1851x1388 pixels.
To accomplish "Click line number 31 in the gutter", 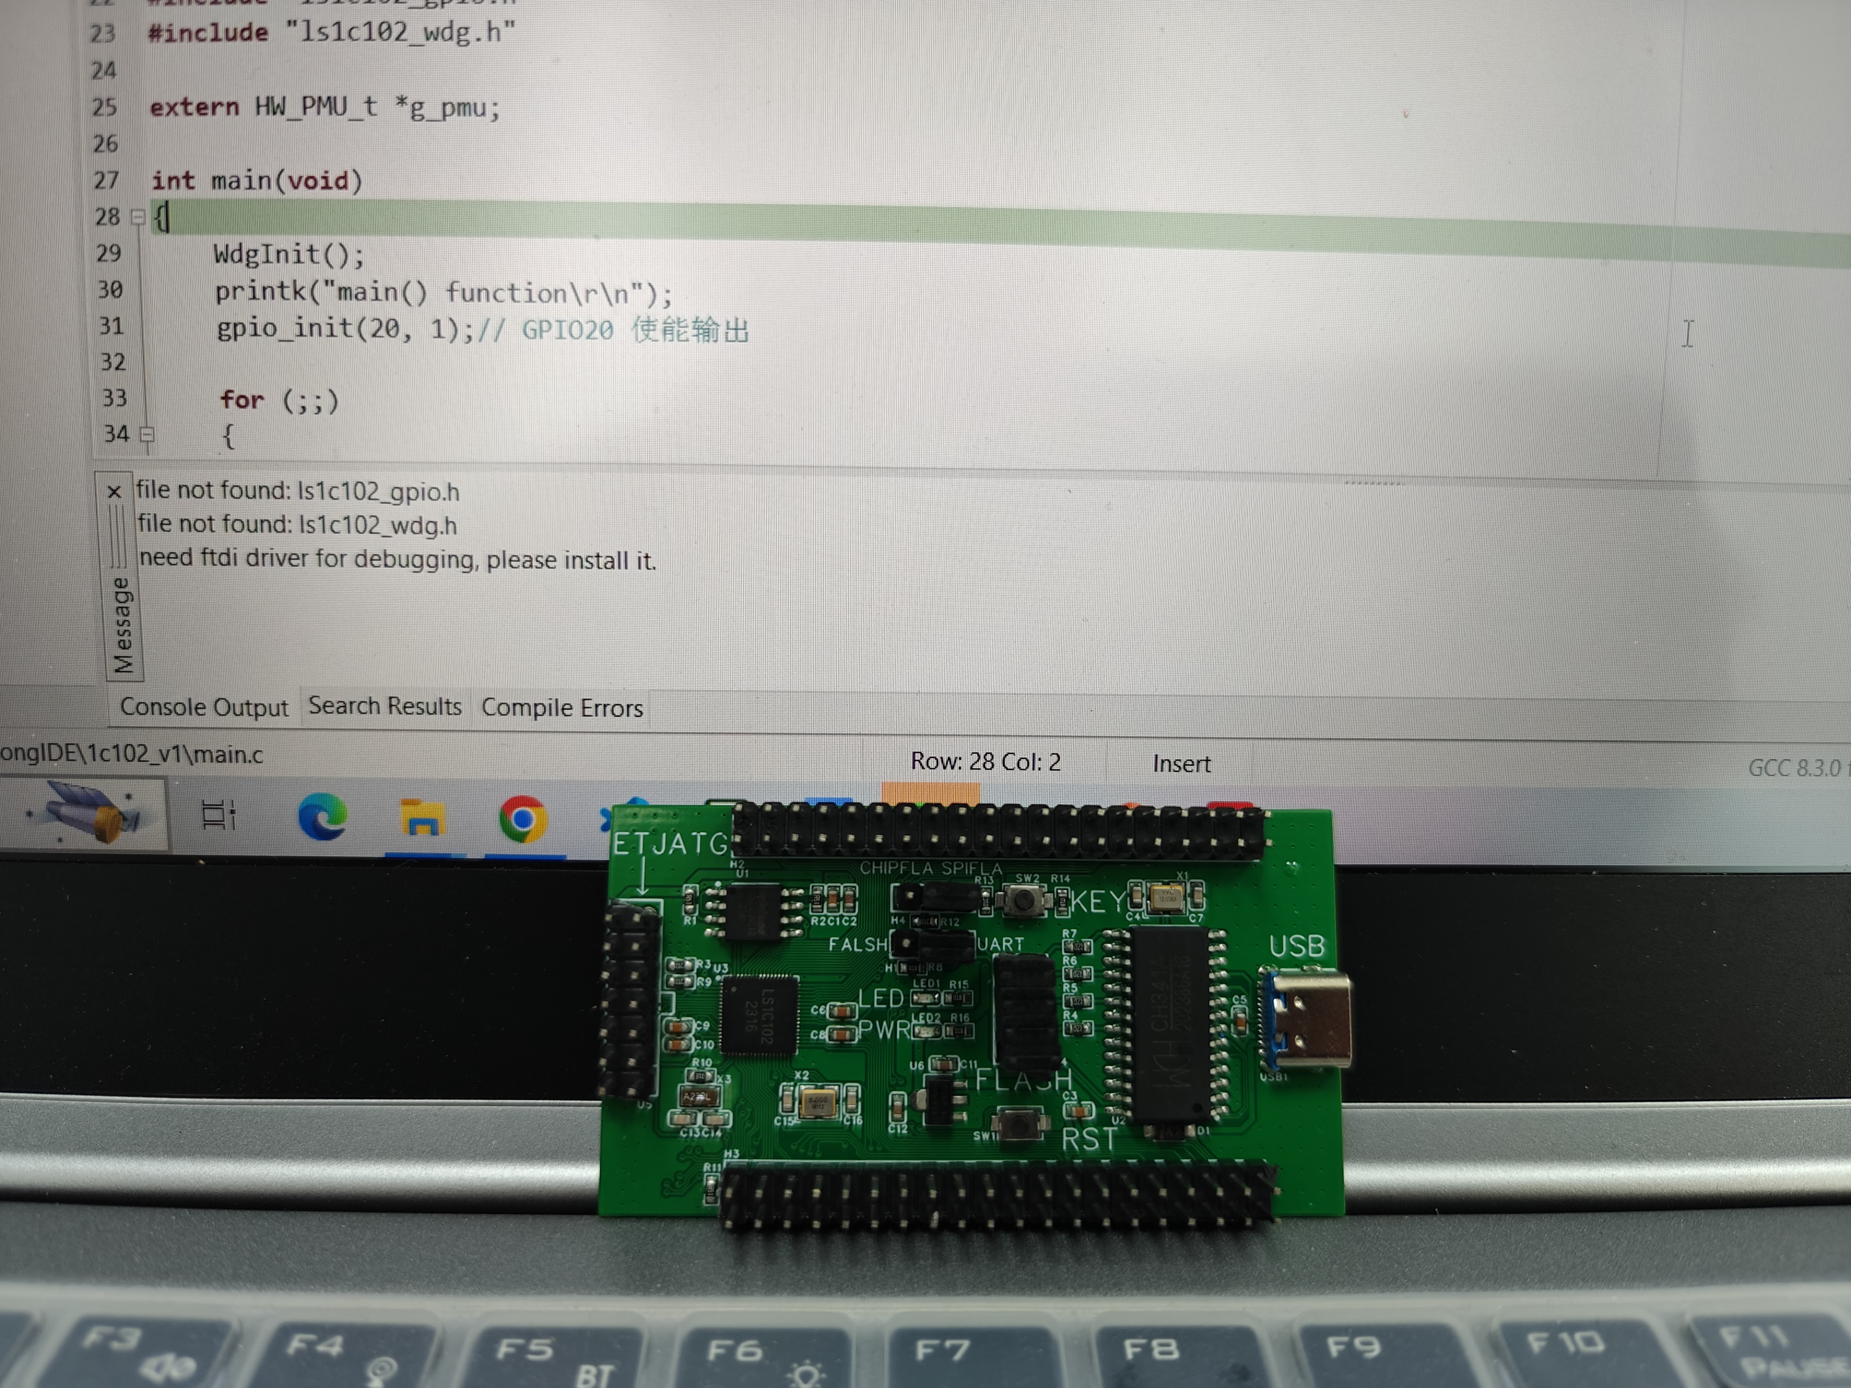I will (x=111, y=326).
